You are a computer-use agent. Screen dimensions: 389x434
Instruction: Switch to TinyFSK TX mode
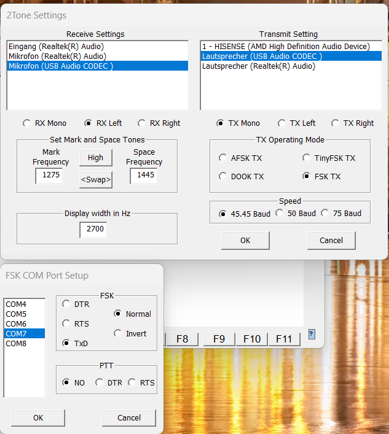pos(307,158)
